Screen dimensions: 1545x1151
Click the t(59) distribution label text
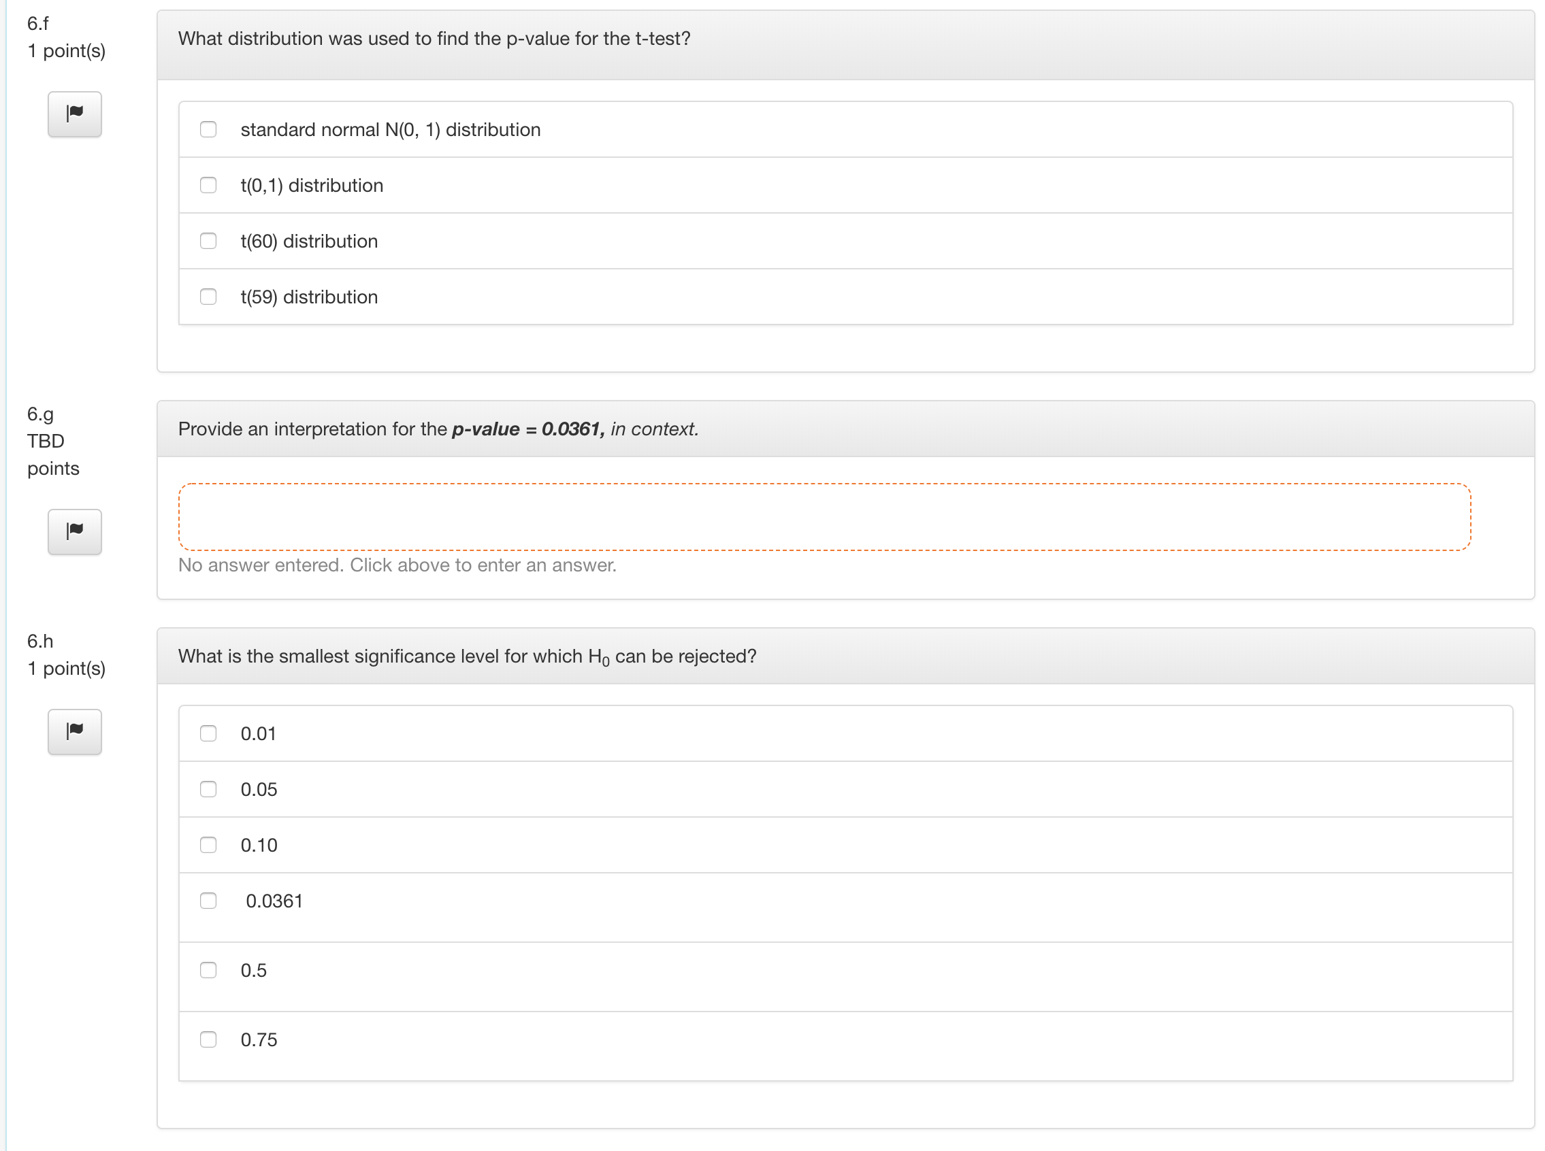(309, 297)
